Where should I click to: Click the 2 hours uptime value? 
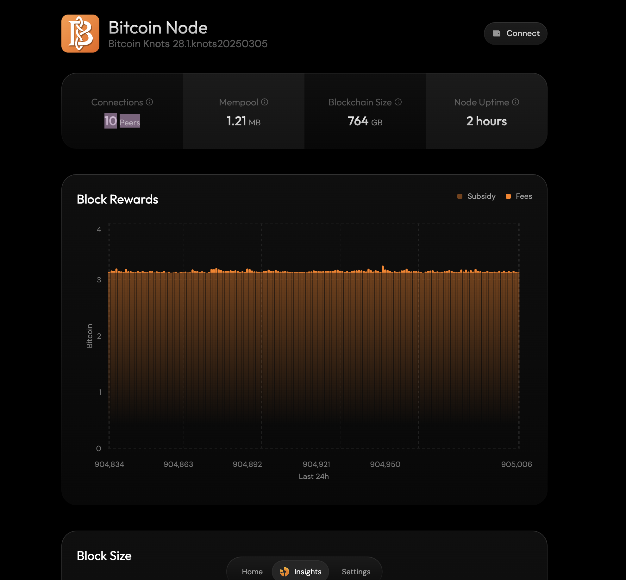(486, 121)
